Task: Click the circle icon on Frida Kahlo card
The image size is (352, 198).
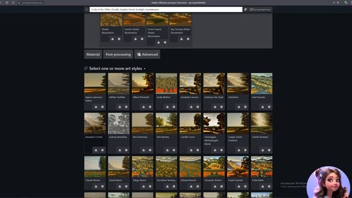Action: [x=269, y=186]
